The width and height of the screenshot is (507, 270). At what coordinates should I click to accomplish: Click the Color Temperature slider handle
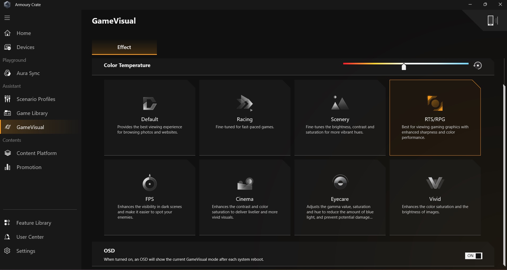click(404, 67)
